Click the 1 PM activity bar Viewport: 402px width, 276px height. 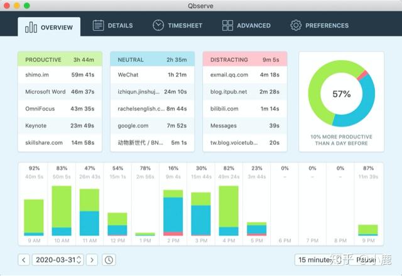[x=145, y=234]
